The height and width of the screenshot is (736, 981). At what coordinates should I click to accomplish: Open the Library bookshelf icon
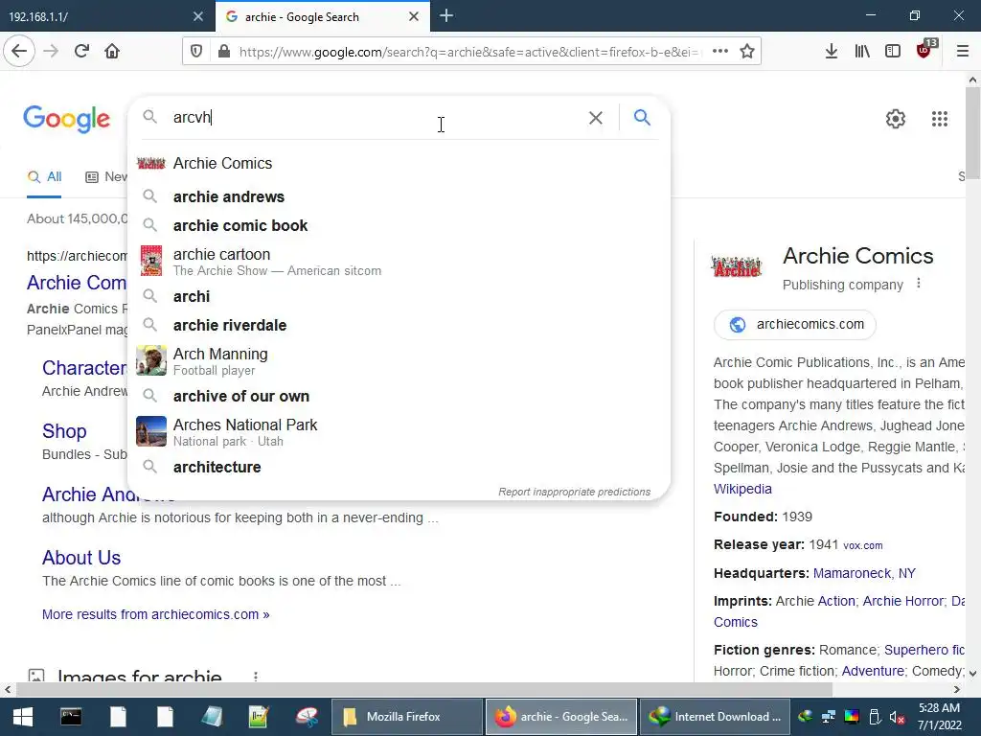click(x=862, y=52)
